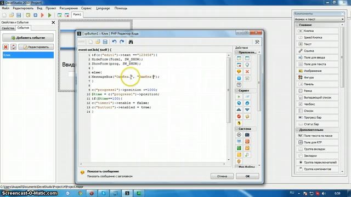Click the red X action icon in the Actions list
The width and height of the screenshot is (351, 197).
pos(247,72)
